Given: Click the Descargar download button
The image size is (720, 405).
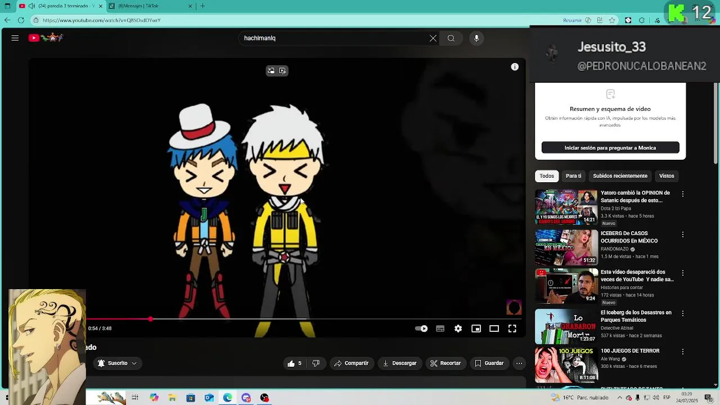Looking at the screenshot, I should [x=399, y=363].
